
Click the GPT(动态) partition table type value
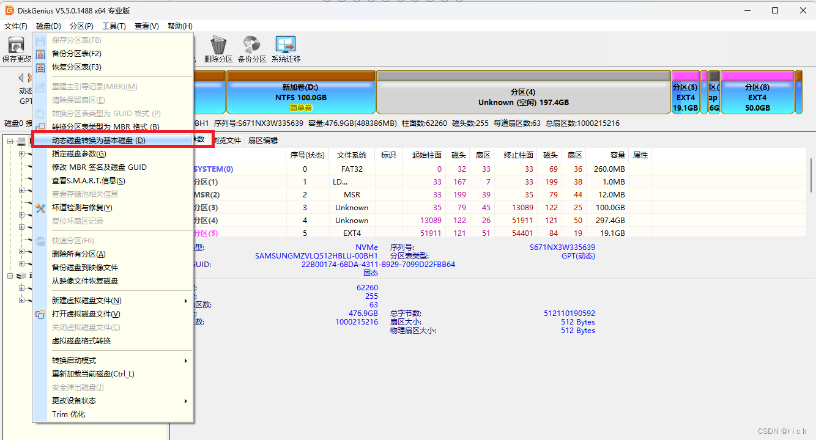pos(578,256)
